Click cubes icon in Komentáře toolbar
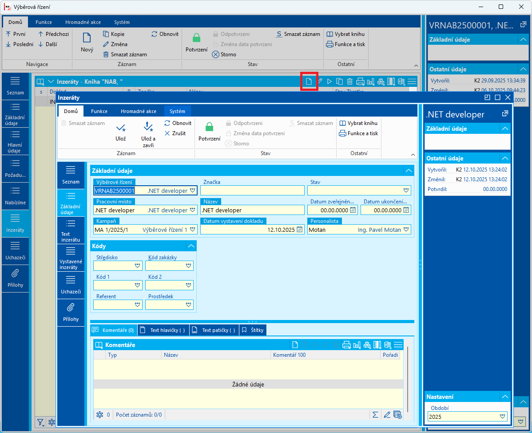532x433 pixels. [367, 345]
